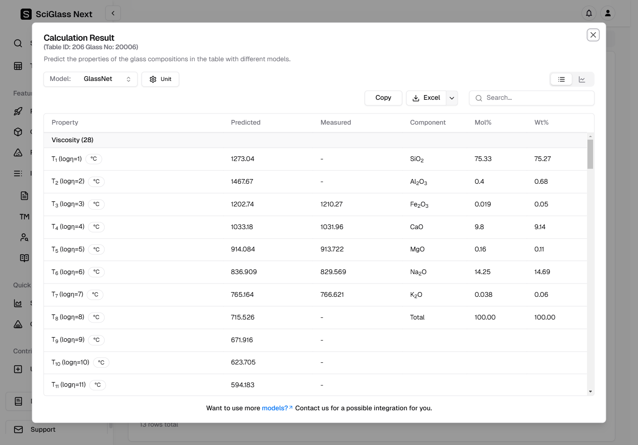This screenshot has height=445, width=638.
Task: Switch to chart view of results
Action: coord(582,79)
